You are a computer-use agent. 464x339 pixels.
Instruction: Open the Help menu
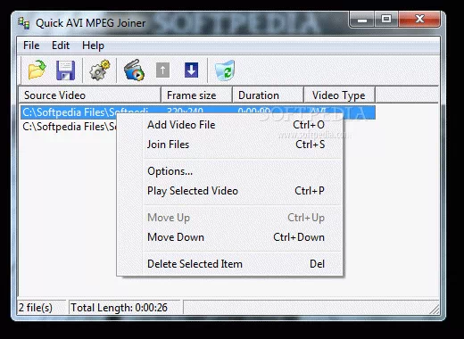(x=93, y=45)
